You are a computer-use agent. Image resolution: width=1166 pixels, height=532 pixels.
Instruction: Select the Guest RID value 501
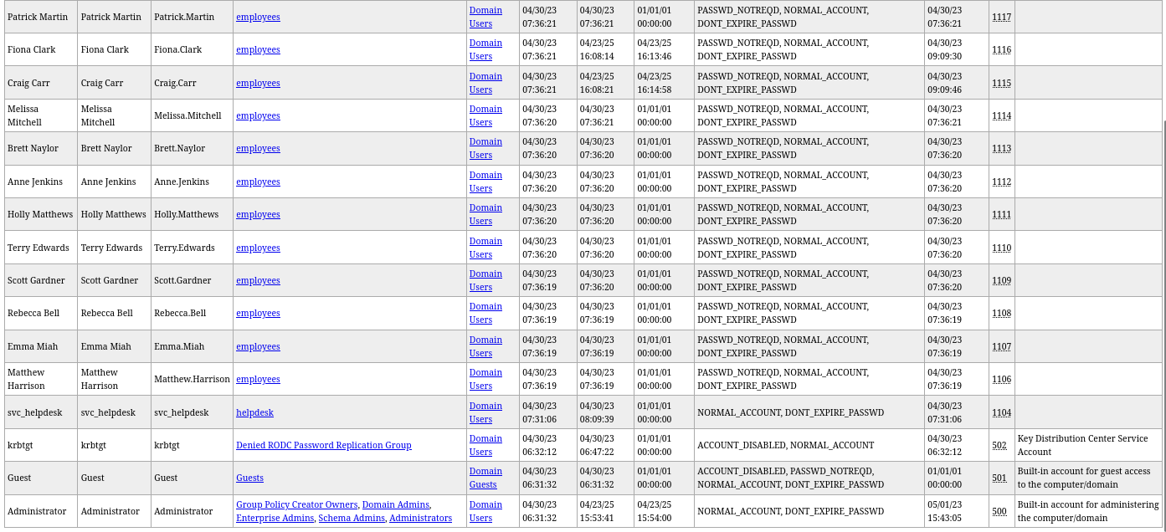click(x=999, y=478)
